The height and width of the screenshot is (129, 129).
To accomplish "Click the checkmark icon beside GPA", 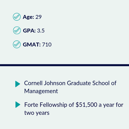I will tap(17, 30).
